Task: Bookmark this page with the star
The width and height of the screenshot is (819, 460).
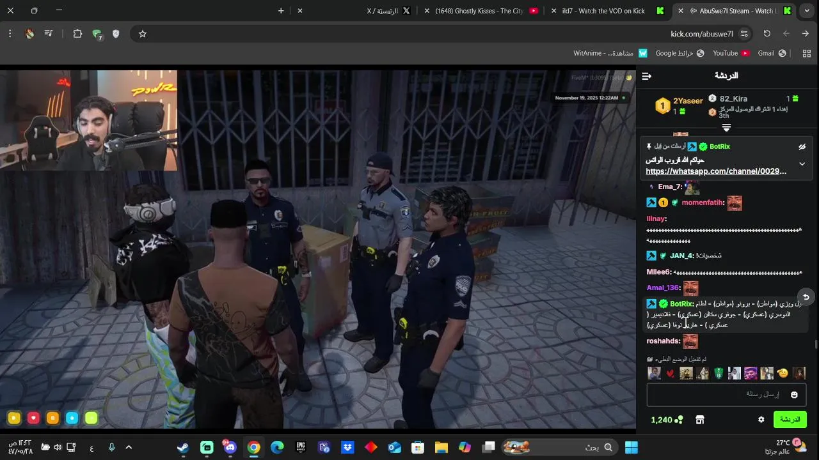Action: (143, 34)
